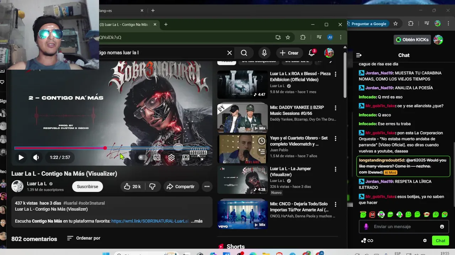Open emoji picker in chat input
Viewport: 455px width, 255px height.
point(442,227)
